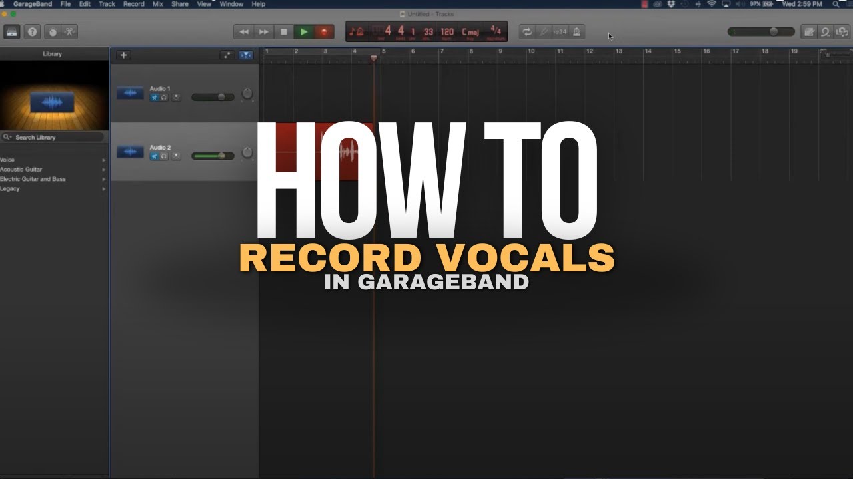Open the Notepad button

(808, 31)
